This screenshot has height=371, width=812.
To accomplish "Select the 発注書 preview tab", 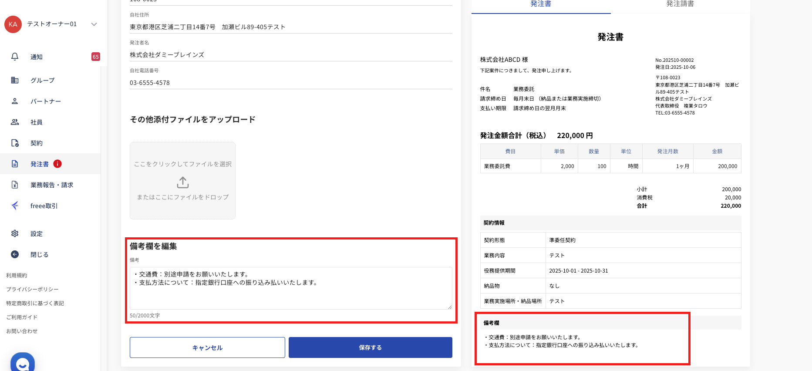I will point(541,4).
